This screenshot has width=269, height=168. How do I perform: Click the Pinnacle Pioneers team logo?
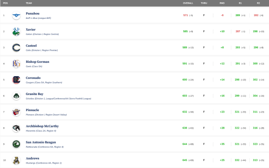[x=16, y=112]
